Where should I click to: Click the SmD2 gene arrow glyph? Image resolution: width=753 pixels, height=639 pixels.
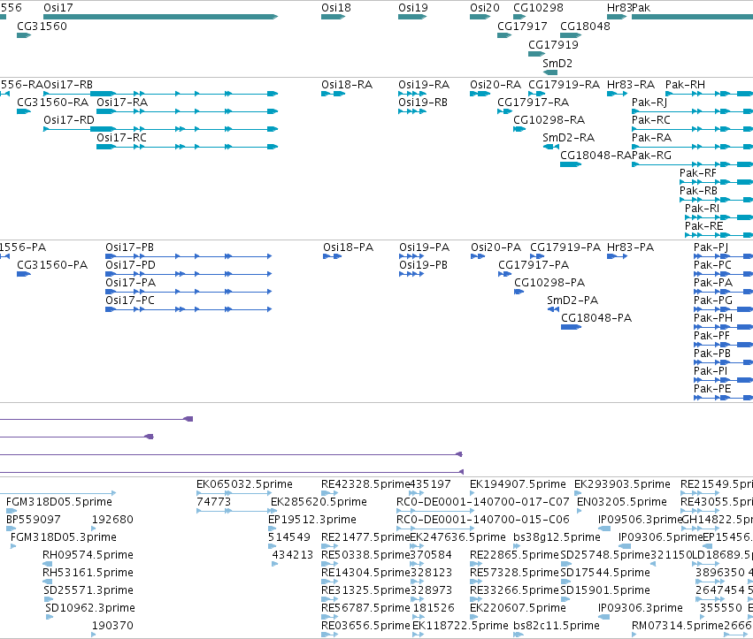549,72
